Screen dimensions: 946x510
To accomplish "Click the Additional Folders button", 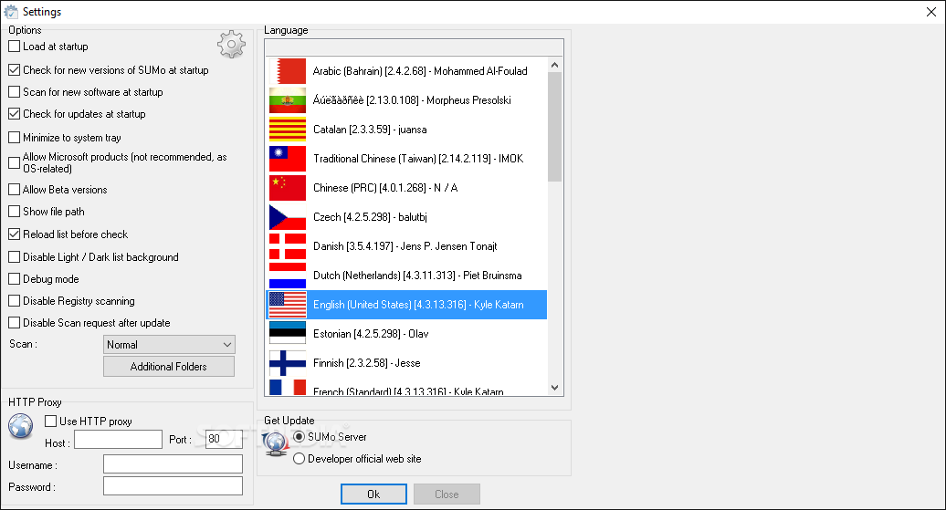I will [x=169, y=367].
